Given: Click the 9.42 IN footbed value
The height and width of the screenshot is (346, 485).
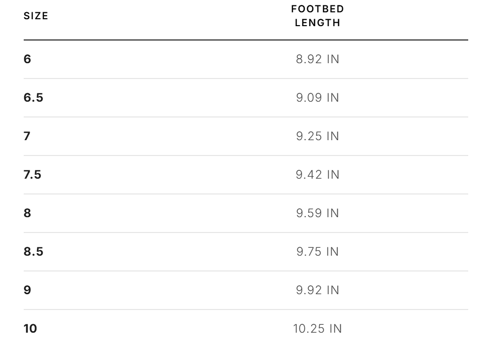Looking at the screenshot, I should click(318, 174).
